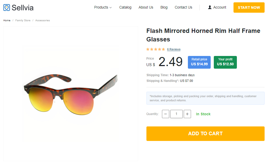The image size is (269, 164).
Task: Increase quantity with the plus button
Action: point(187,114)
